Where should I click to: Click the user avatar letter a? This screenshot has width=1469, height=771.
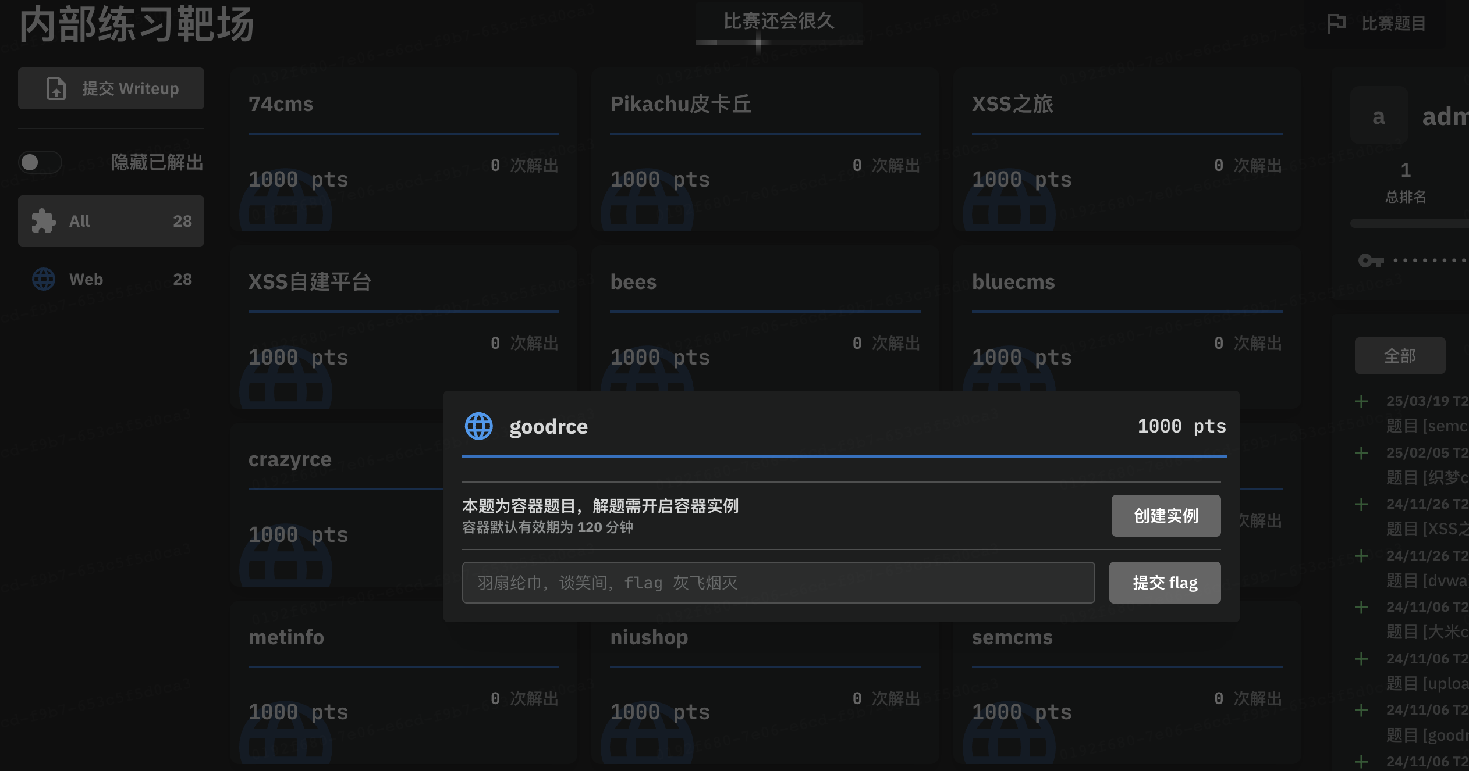click(x=1378, y=117)
